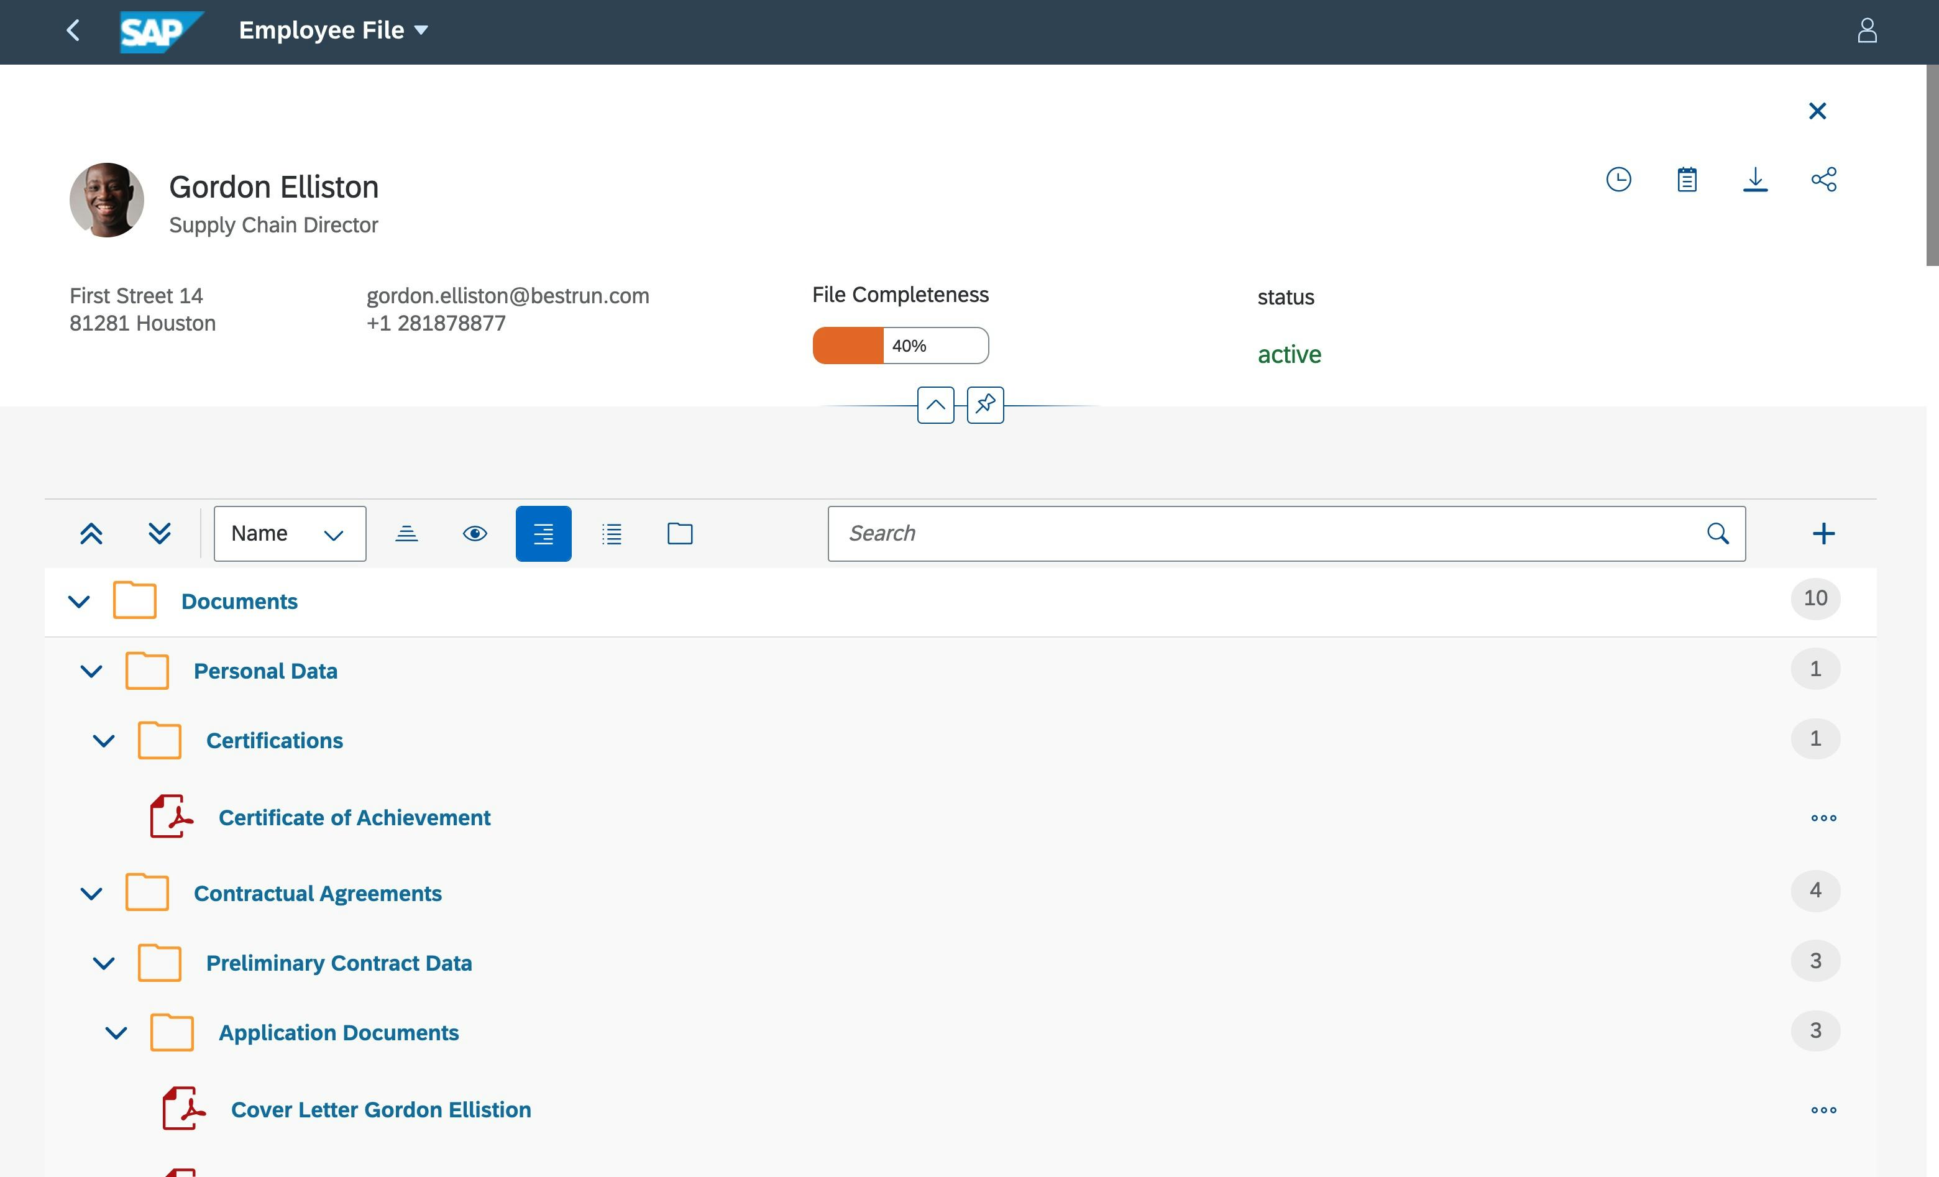Image resolution: width=1939 pixels, height=1177 pixels.
Task: Toggle the compact list view icon
Action: 612,533
